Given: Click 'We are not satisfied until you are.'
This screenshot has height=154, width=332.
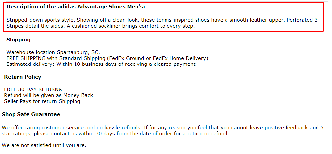Looking at the screenshot, I should 44,145.
